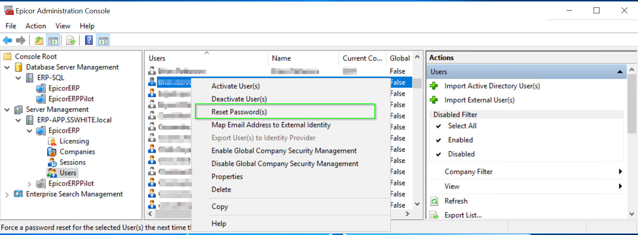Click the green plus beside Import External User(s)
Image resolution: width=638 pixels, height=235 pixels.
coord(434,100)
